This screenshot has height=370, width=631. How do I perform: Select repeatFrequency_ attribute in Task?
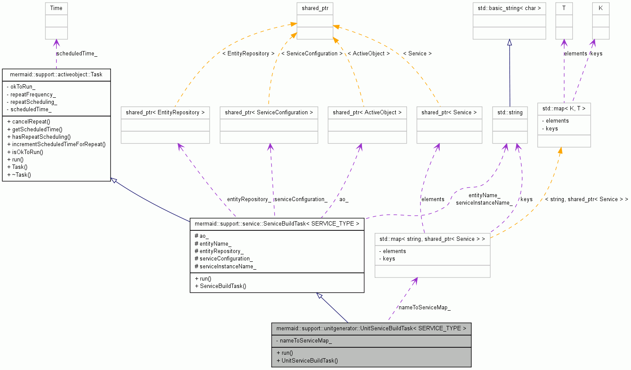pos(31,94)
